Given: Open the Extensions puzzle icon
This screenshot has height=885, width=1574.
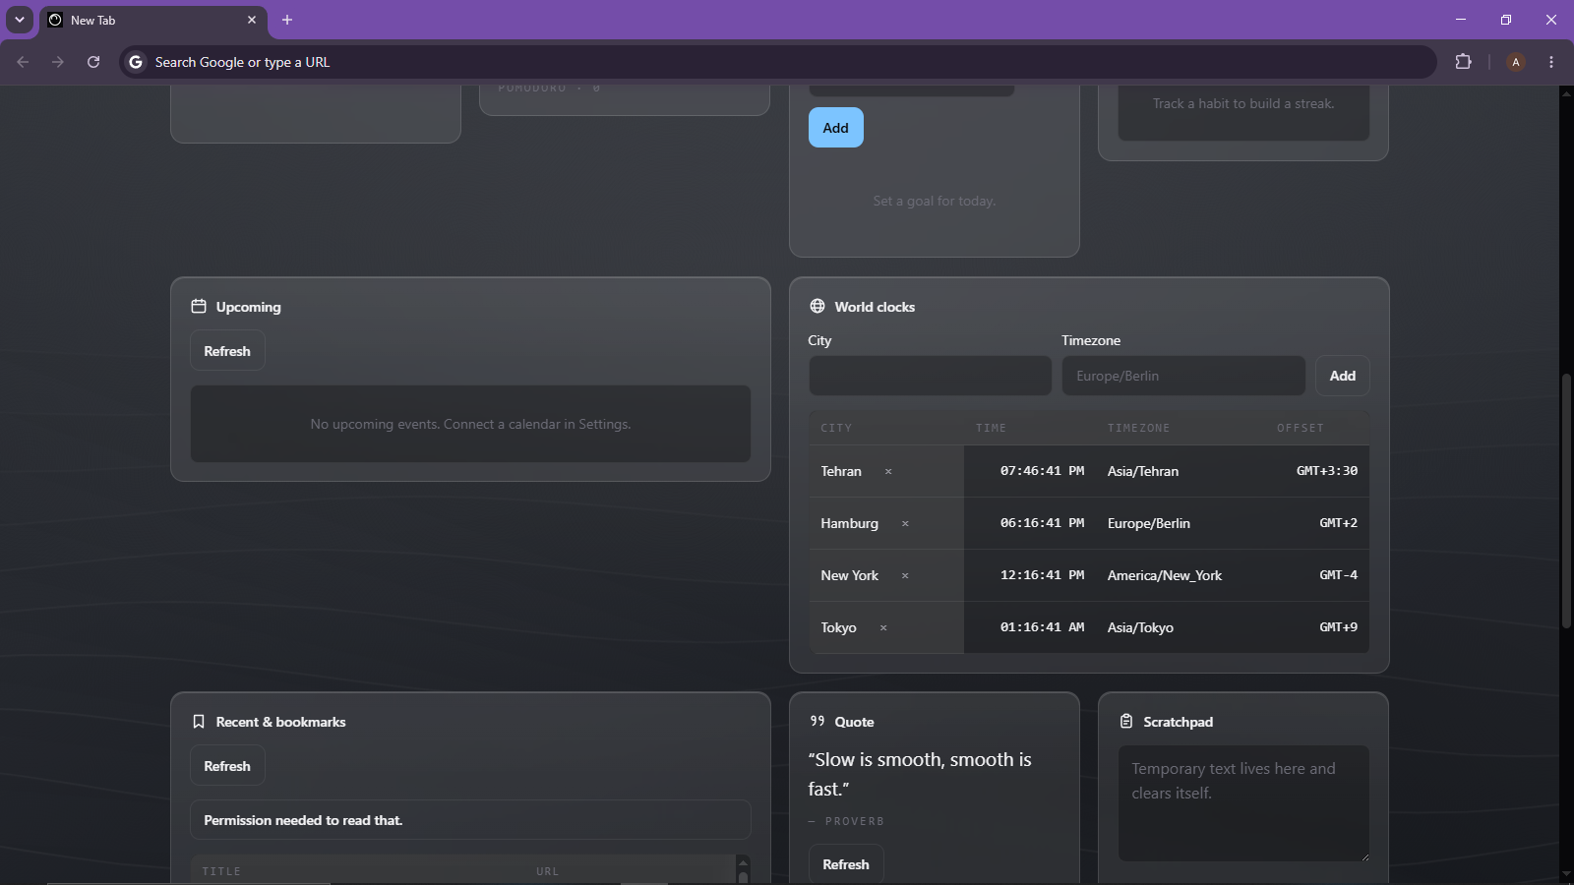Looking at the screenshot, I should pyautogui.click(x=1463, y=62).
